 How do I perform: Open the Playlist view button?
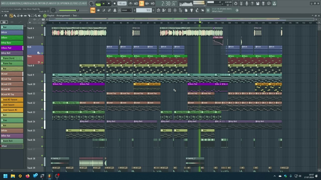coord(158,10)
